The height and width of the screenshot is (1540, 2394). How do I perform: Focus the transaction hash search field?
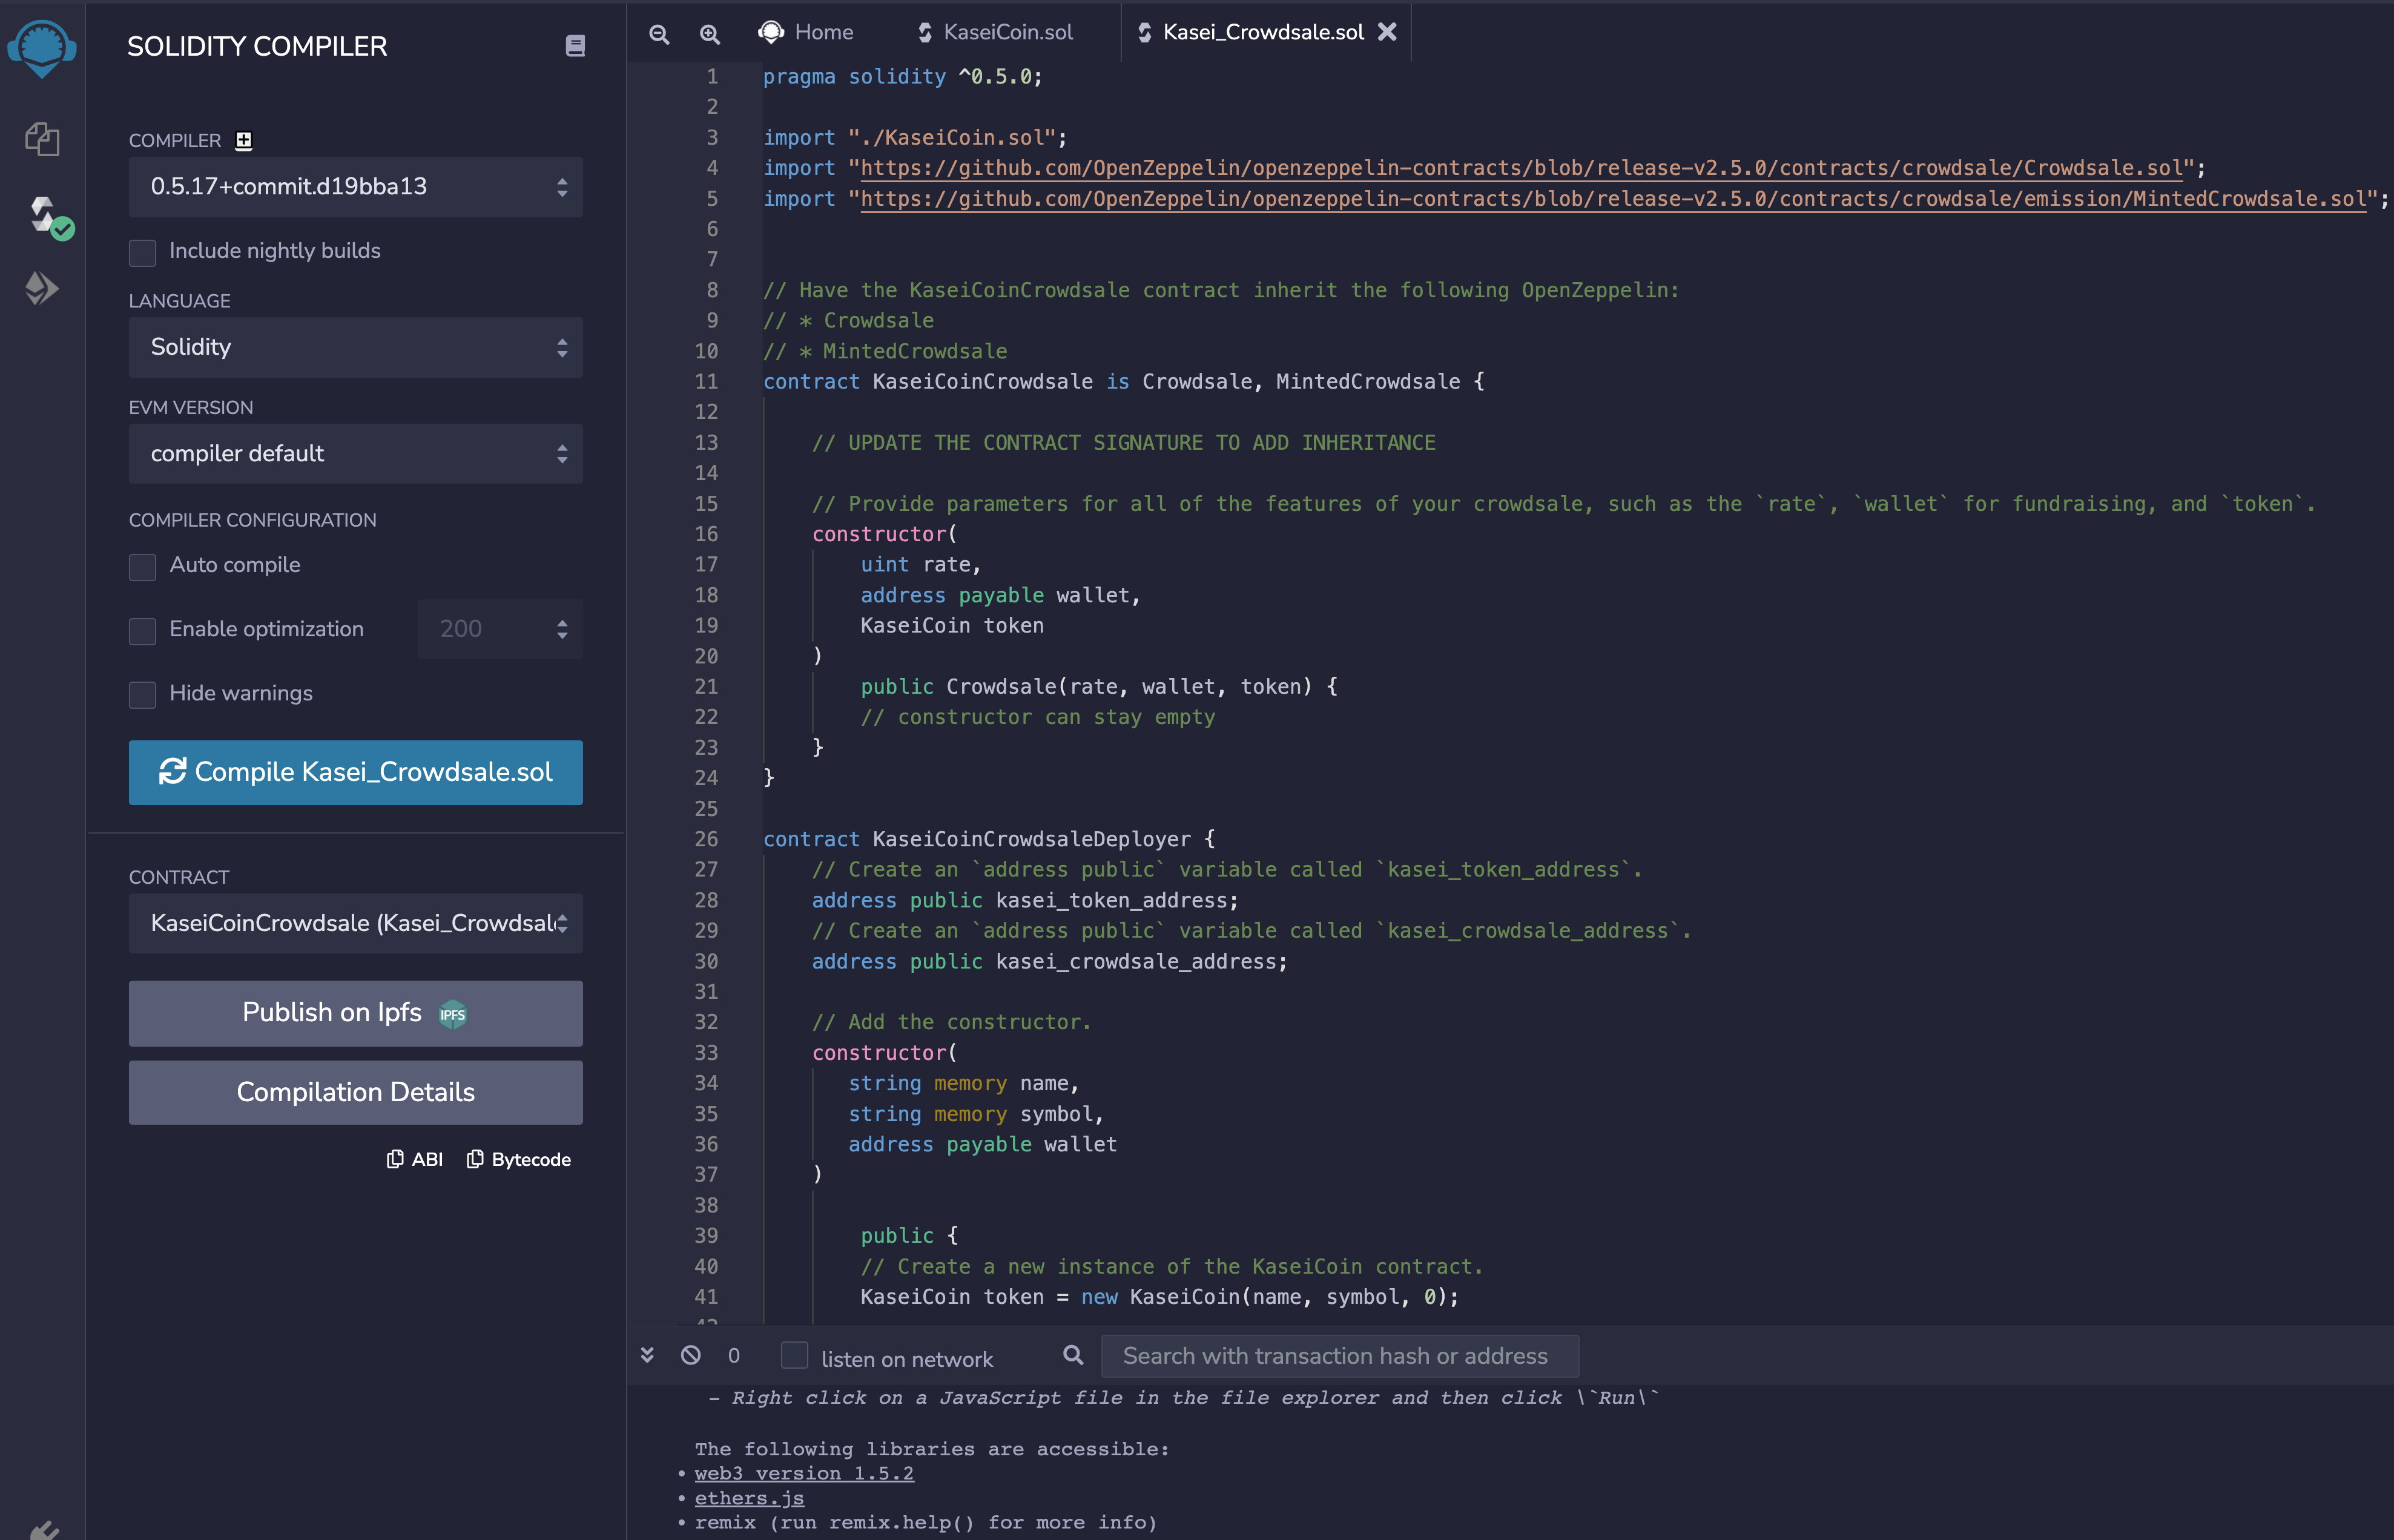[1340, 1357]
